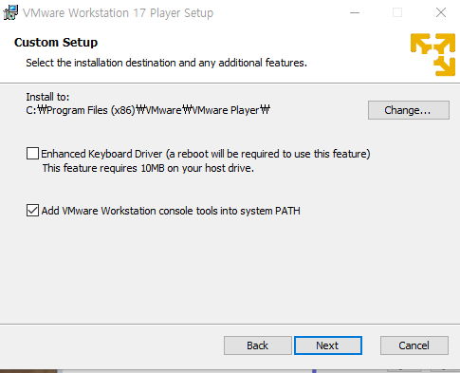The image size is (460, 373).
Task: Proceed with the Next button
Action: tap(328, 345)
